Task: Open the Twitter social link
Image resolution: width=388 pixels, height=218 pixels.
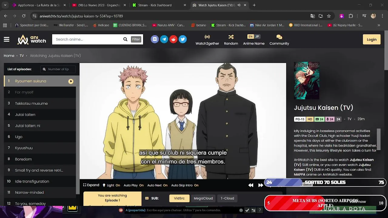Action: point(182,39)
